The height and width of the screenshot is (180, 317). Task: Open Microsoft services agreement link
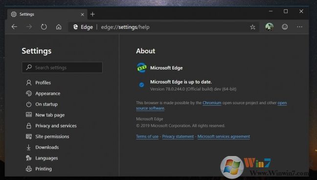(224, 136)
